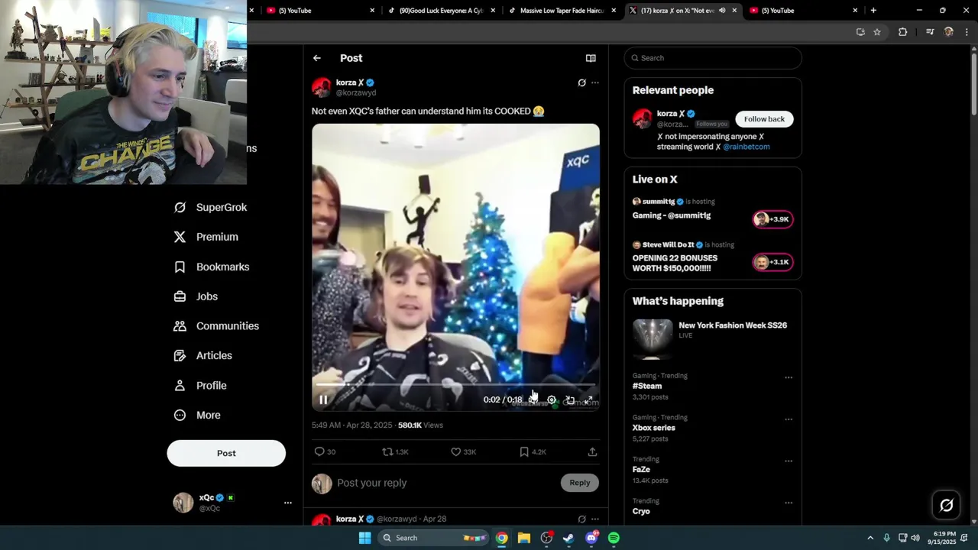
Task: Open Chrome profile avatar
Action: point(949,32)
